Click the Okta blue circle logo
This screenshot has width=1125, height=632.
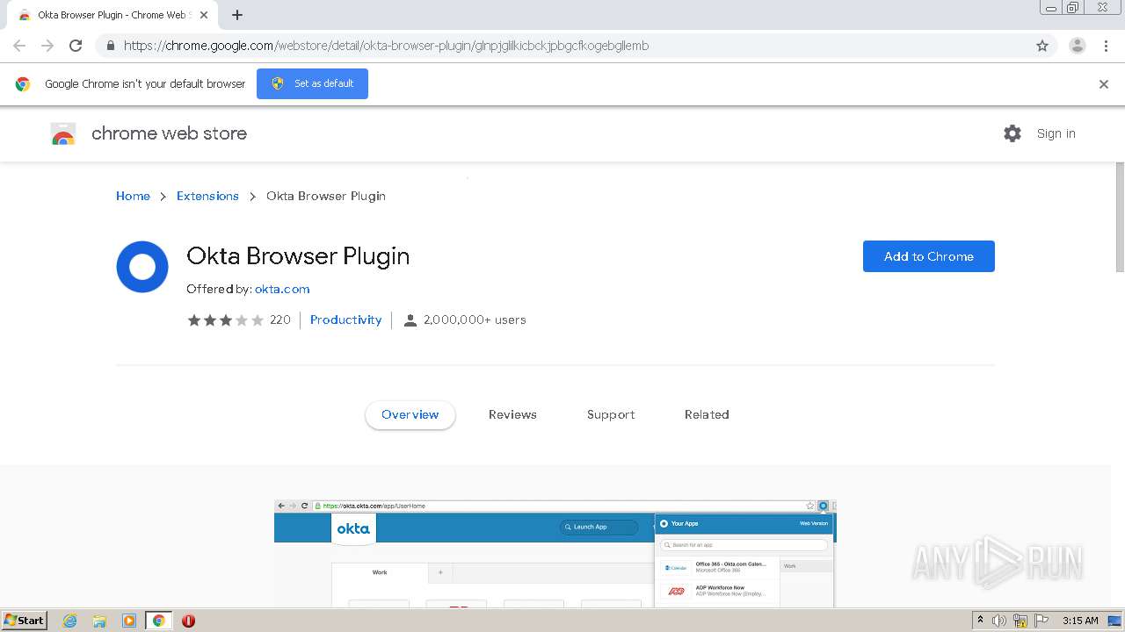point(142,267)
